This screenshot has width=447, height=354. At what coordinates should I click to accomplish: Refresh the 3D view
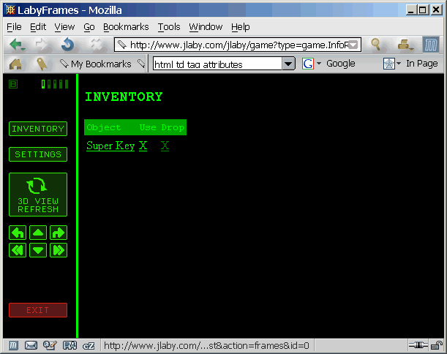[38, 195]
